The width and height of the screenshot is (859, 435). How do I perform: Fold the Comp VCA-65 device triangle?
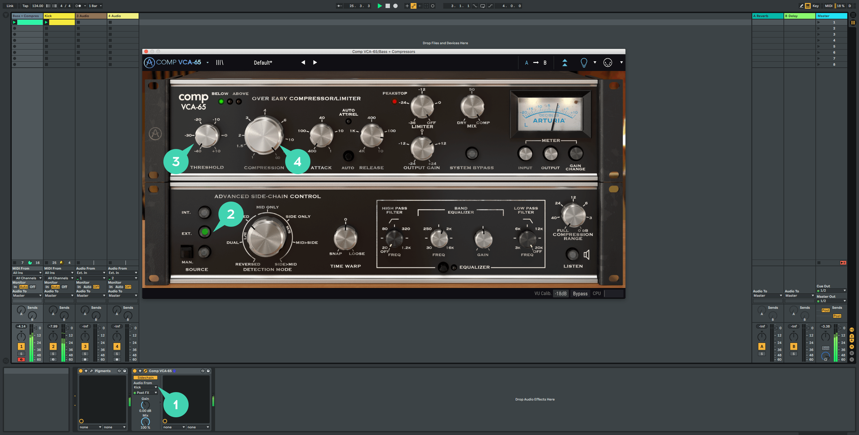[140, 371]
